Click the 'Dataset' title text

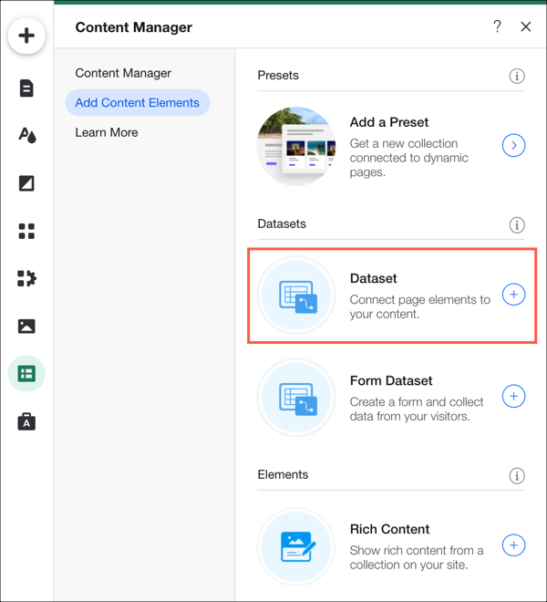click(373, 278)
